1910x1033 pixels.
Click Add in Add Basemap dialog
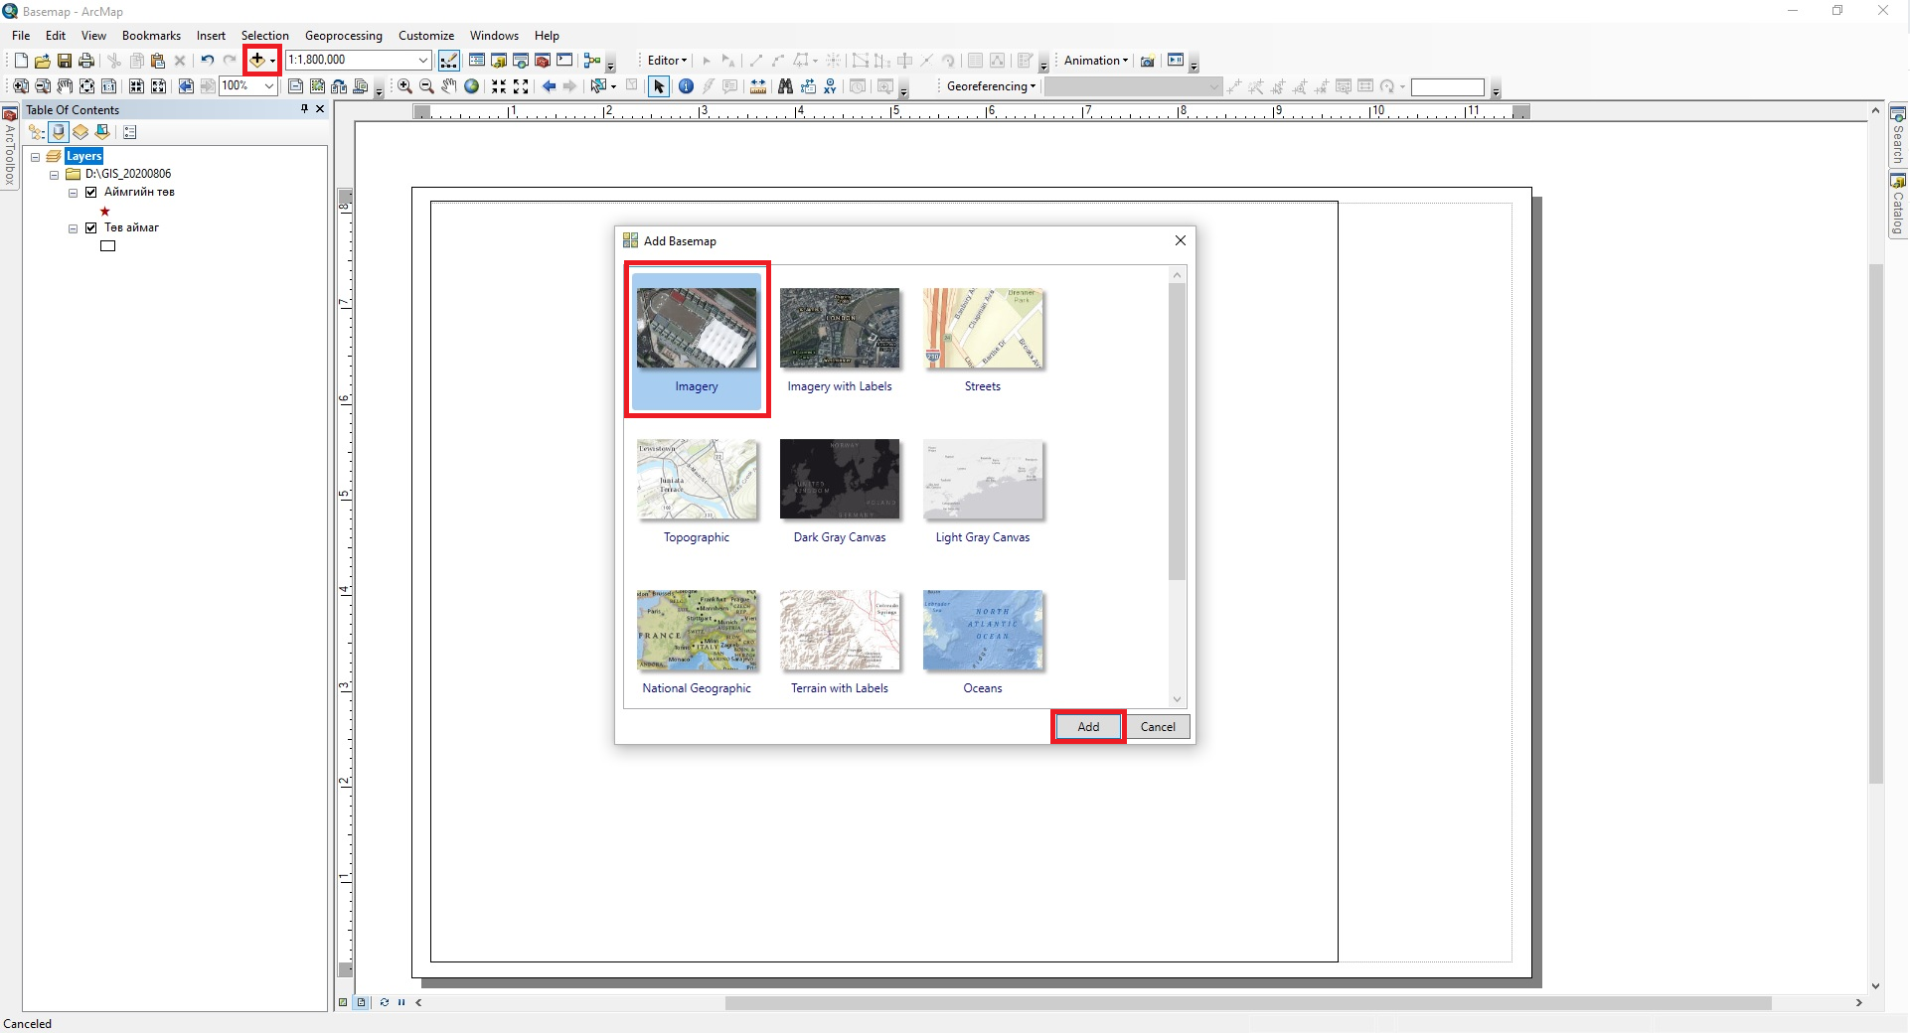click(1088, 727)
